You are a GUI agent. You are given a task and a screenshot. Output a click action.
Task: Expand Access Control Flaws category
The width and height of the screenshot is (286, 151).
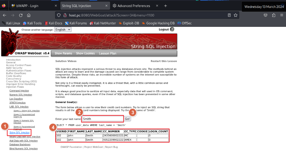click(x=19, y=65)
